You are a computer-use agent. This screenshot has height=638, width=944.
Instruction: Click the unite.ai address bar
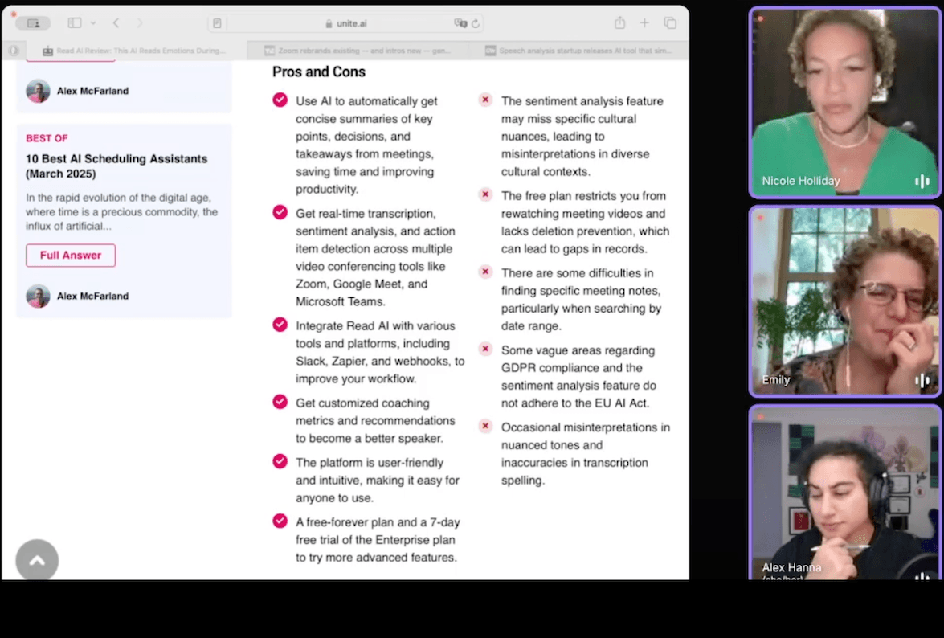click(x=345, y=23)
